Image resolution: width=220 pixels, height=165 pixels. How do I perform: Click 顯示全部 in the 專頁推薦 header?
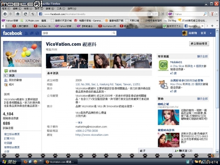tap(202, 56)
